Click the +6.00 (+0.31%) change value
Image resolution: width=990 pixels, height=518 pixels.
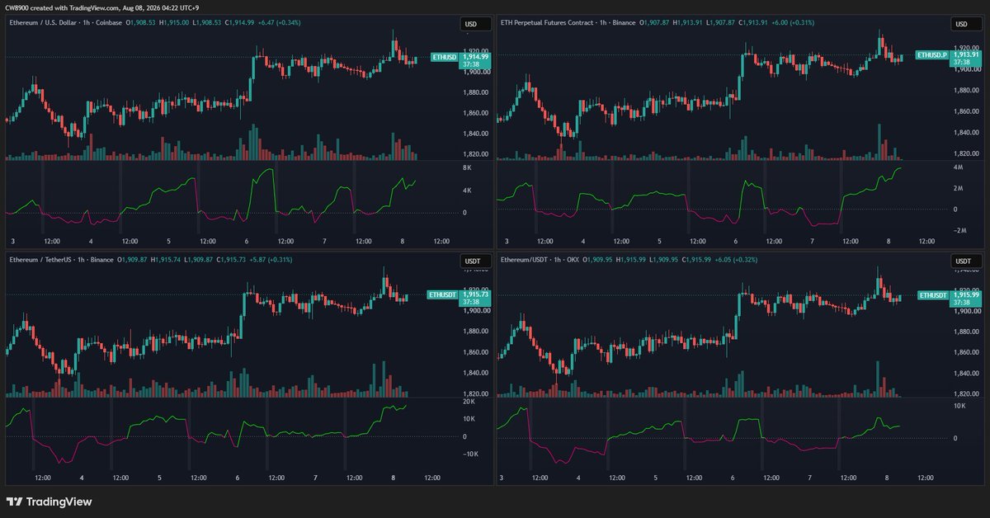pos(791,23)
